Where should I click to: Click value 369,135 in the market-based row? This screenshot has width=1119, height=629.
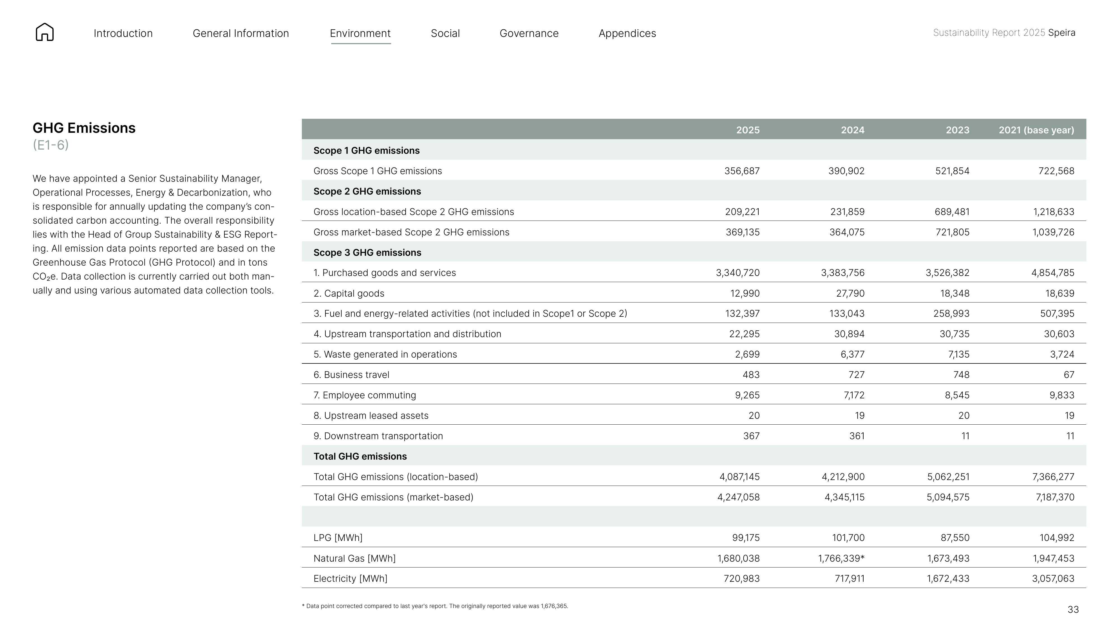point(742,232)
